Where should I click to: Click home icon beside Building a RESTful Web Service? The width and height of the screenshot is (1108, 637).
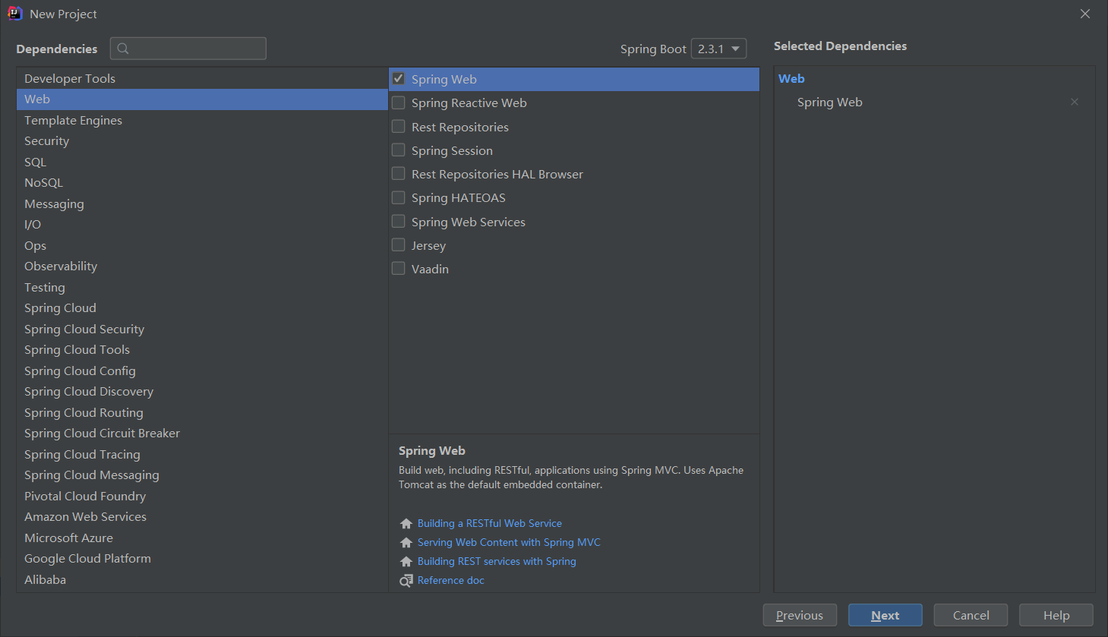(x=406, y=524)
